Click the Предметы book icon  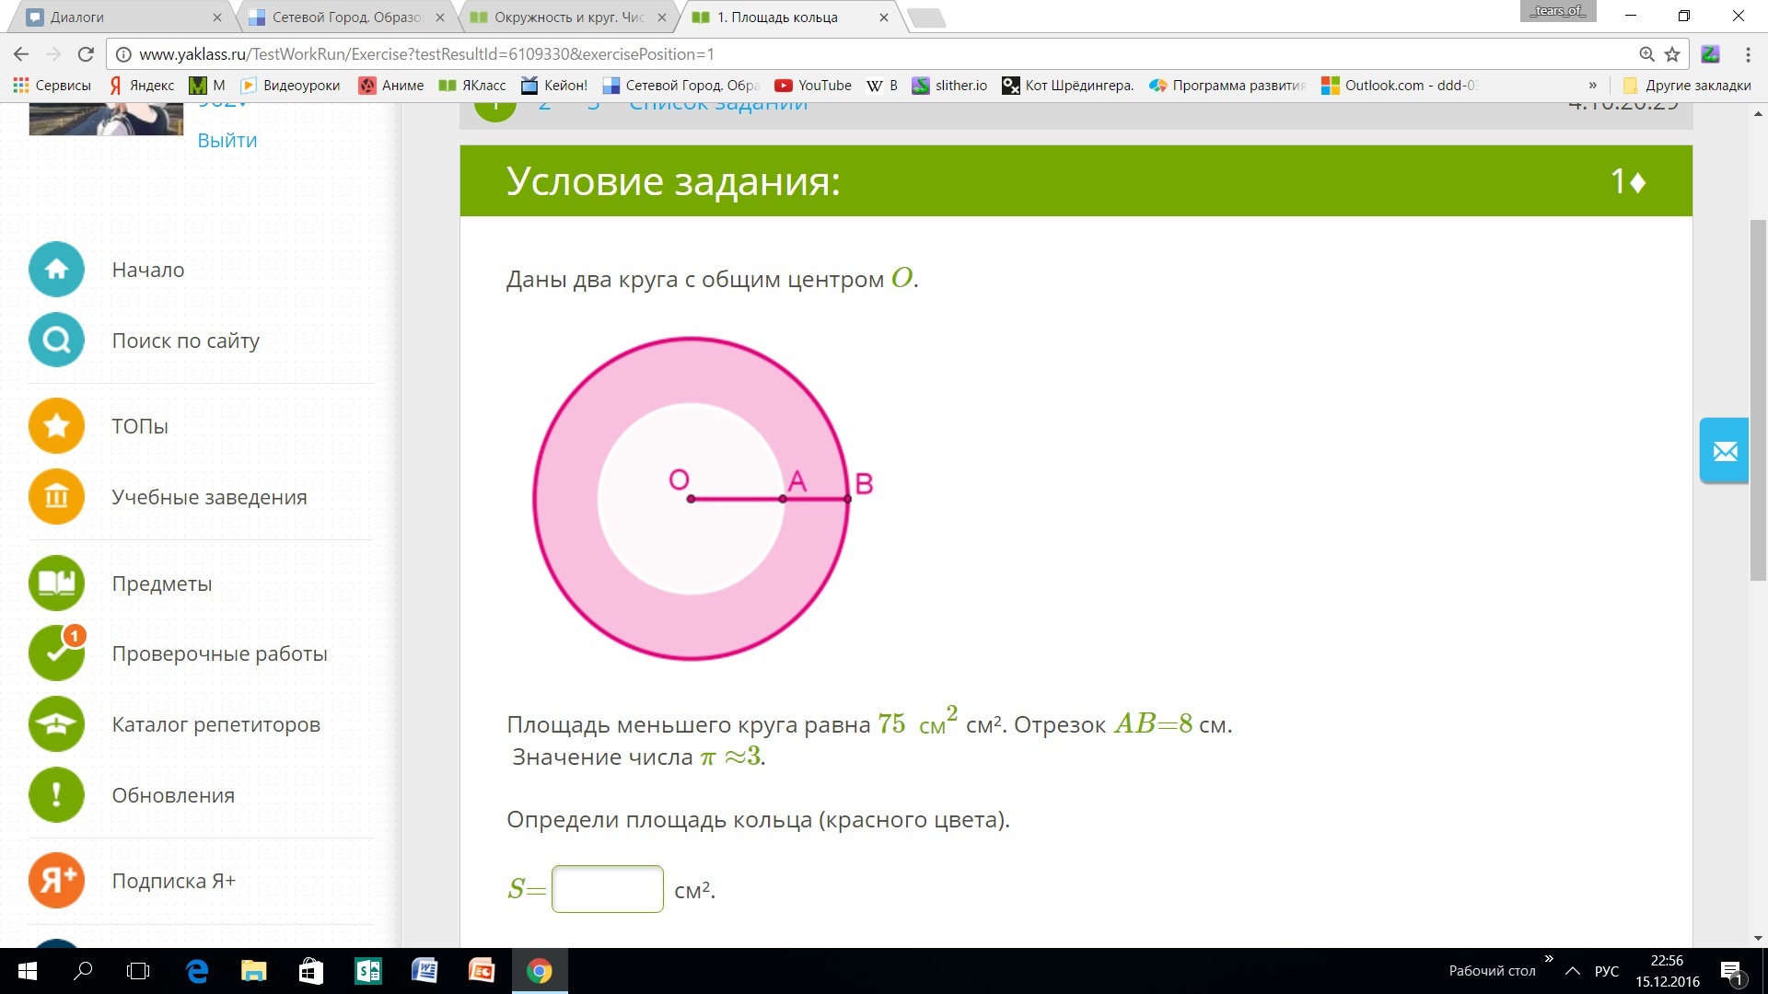(56, 584)
